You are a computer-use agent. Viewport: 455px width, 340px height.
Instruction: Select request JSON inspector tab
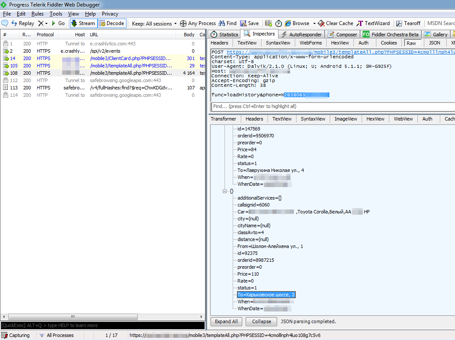pyautogui.click(x=434, y=43)
